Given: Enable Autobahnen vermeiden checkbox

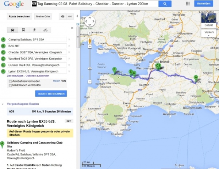Looking at the screenshot, I should click(10, 81).
